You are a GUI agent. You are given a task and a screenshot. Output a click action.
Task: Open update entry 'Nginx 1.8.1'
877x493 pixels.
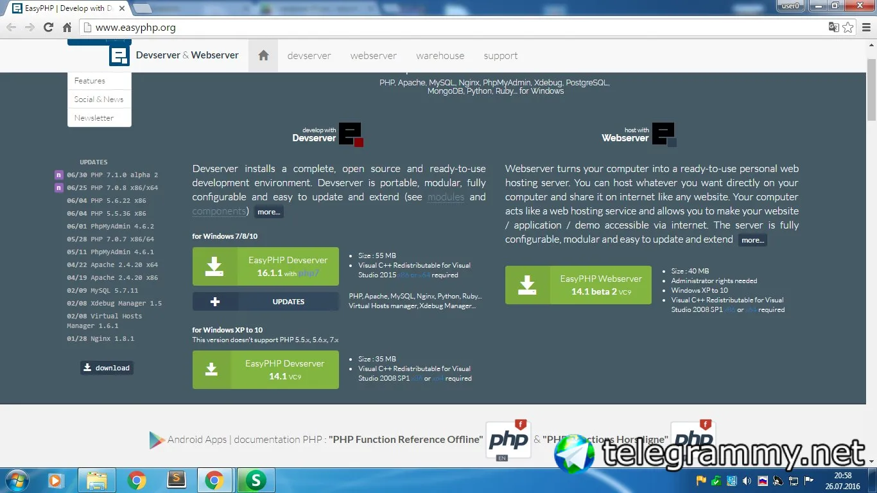point(101,338)
